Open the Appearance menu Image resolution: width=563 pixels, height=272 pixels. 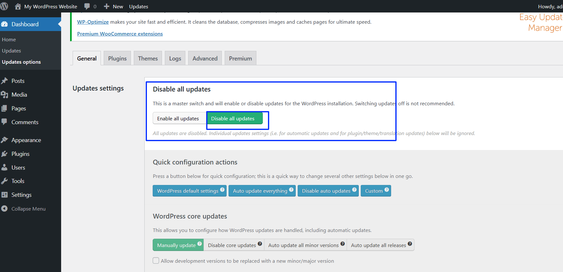coord(30,140)
